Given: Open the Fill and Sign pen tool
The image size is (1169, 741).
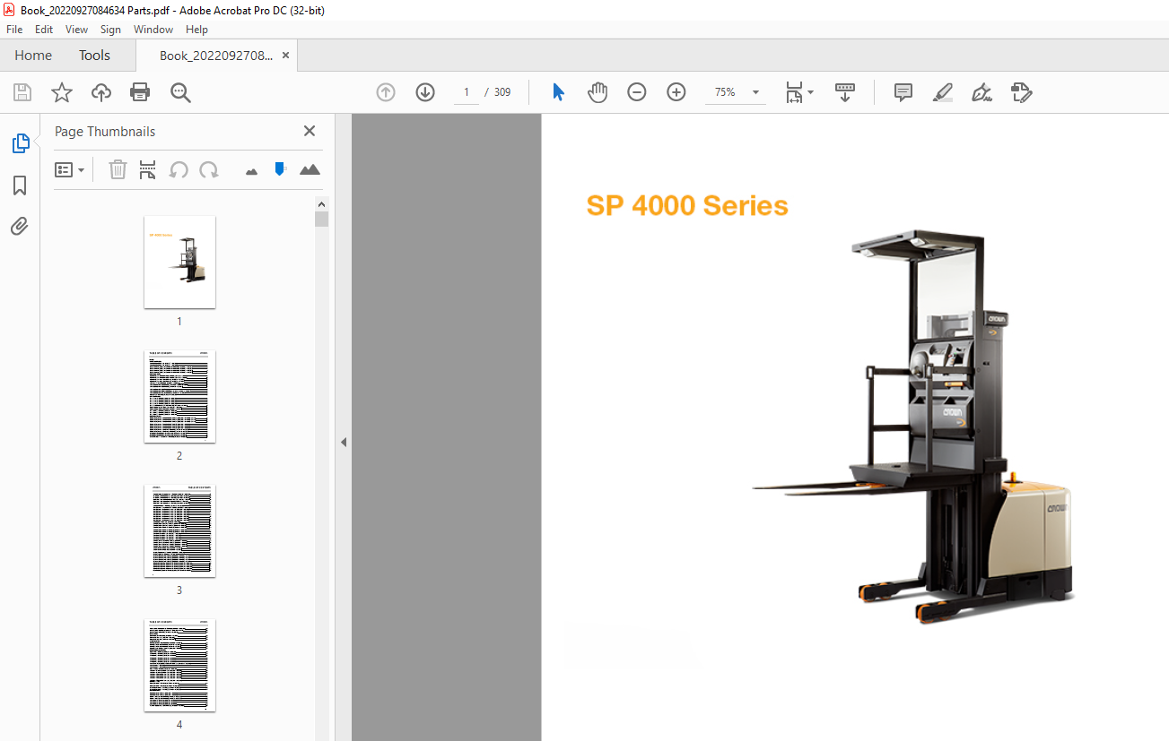Looking at the screenshot, I should pos(981,92).
